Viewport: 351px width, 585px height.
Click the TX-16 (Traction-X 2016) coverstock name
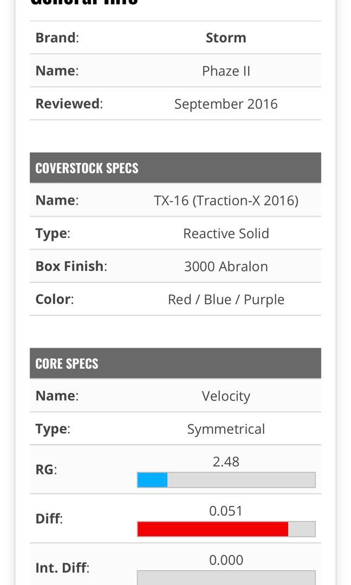[226, 200]
